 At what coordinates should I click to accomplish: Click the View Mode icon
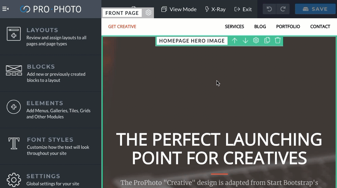(x=164, y=9)
